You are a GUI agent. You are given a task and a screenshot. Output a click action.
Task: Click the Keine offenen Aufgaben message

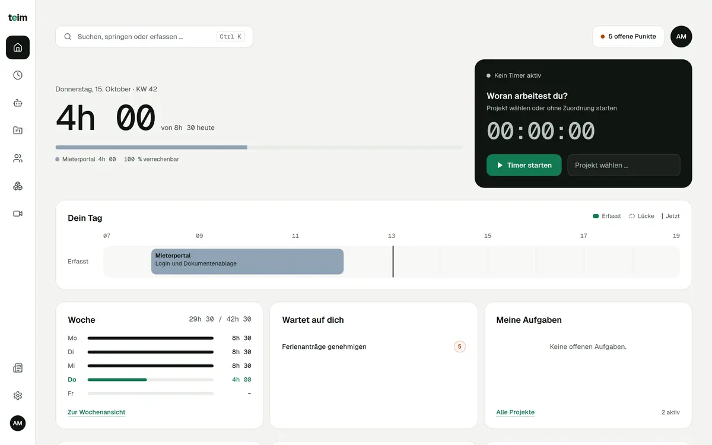click(x=588, y=347)
